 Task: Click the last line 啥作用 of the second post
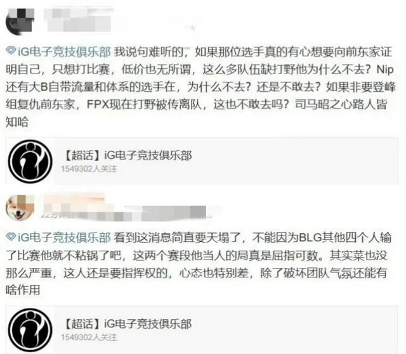click(23, 290)
